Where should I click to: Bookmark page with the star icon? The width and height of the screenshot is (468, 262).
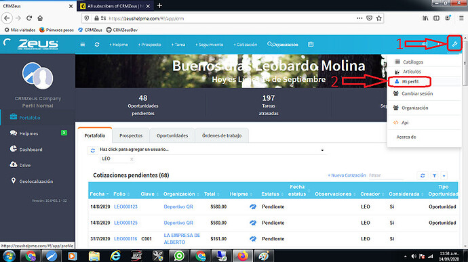378,18
